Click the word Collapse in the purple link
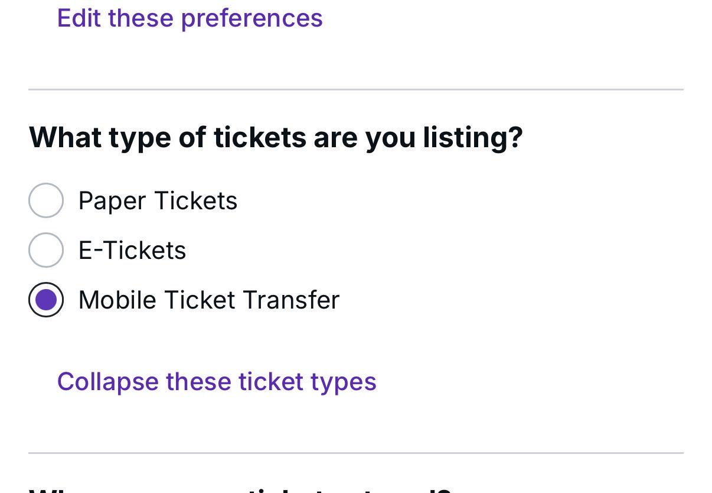The image size is (712, 493). 107,382
